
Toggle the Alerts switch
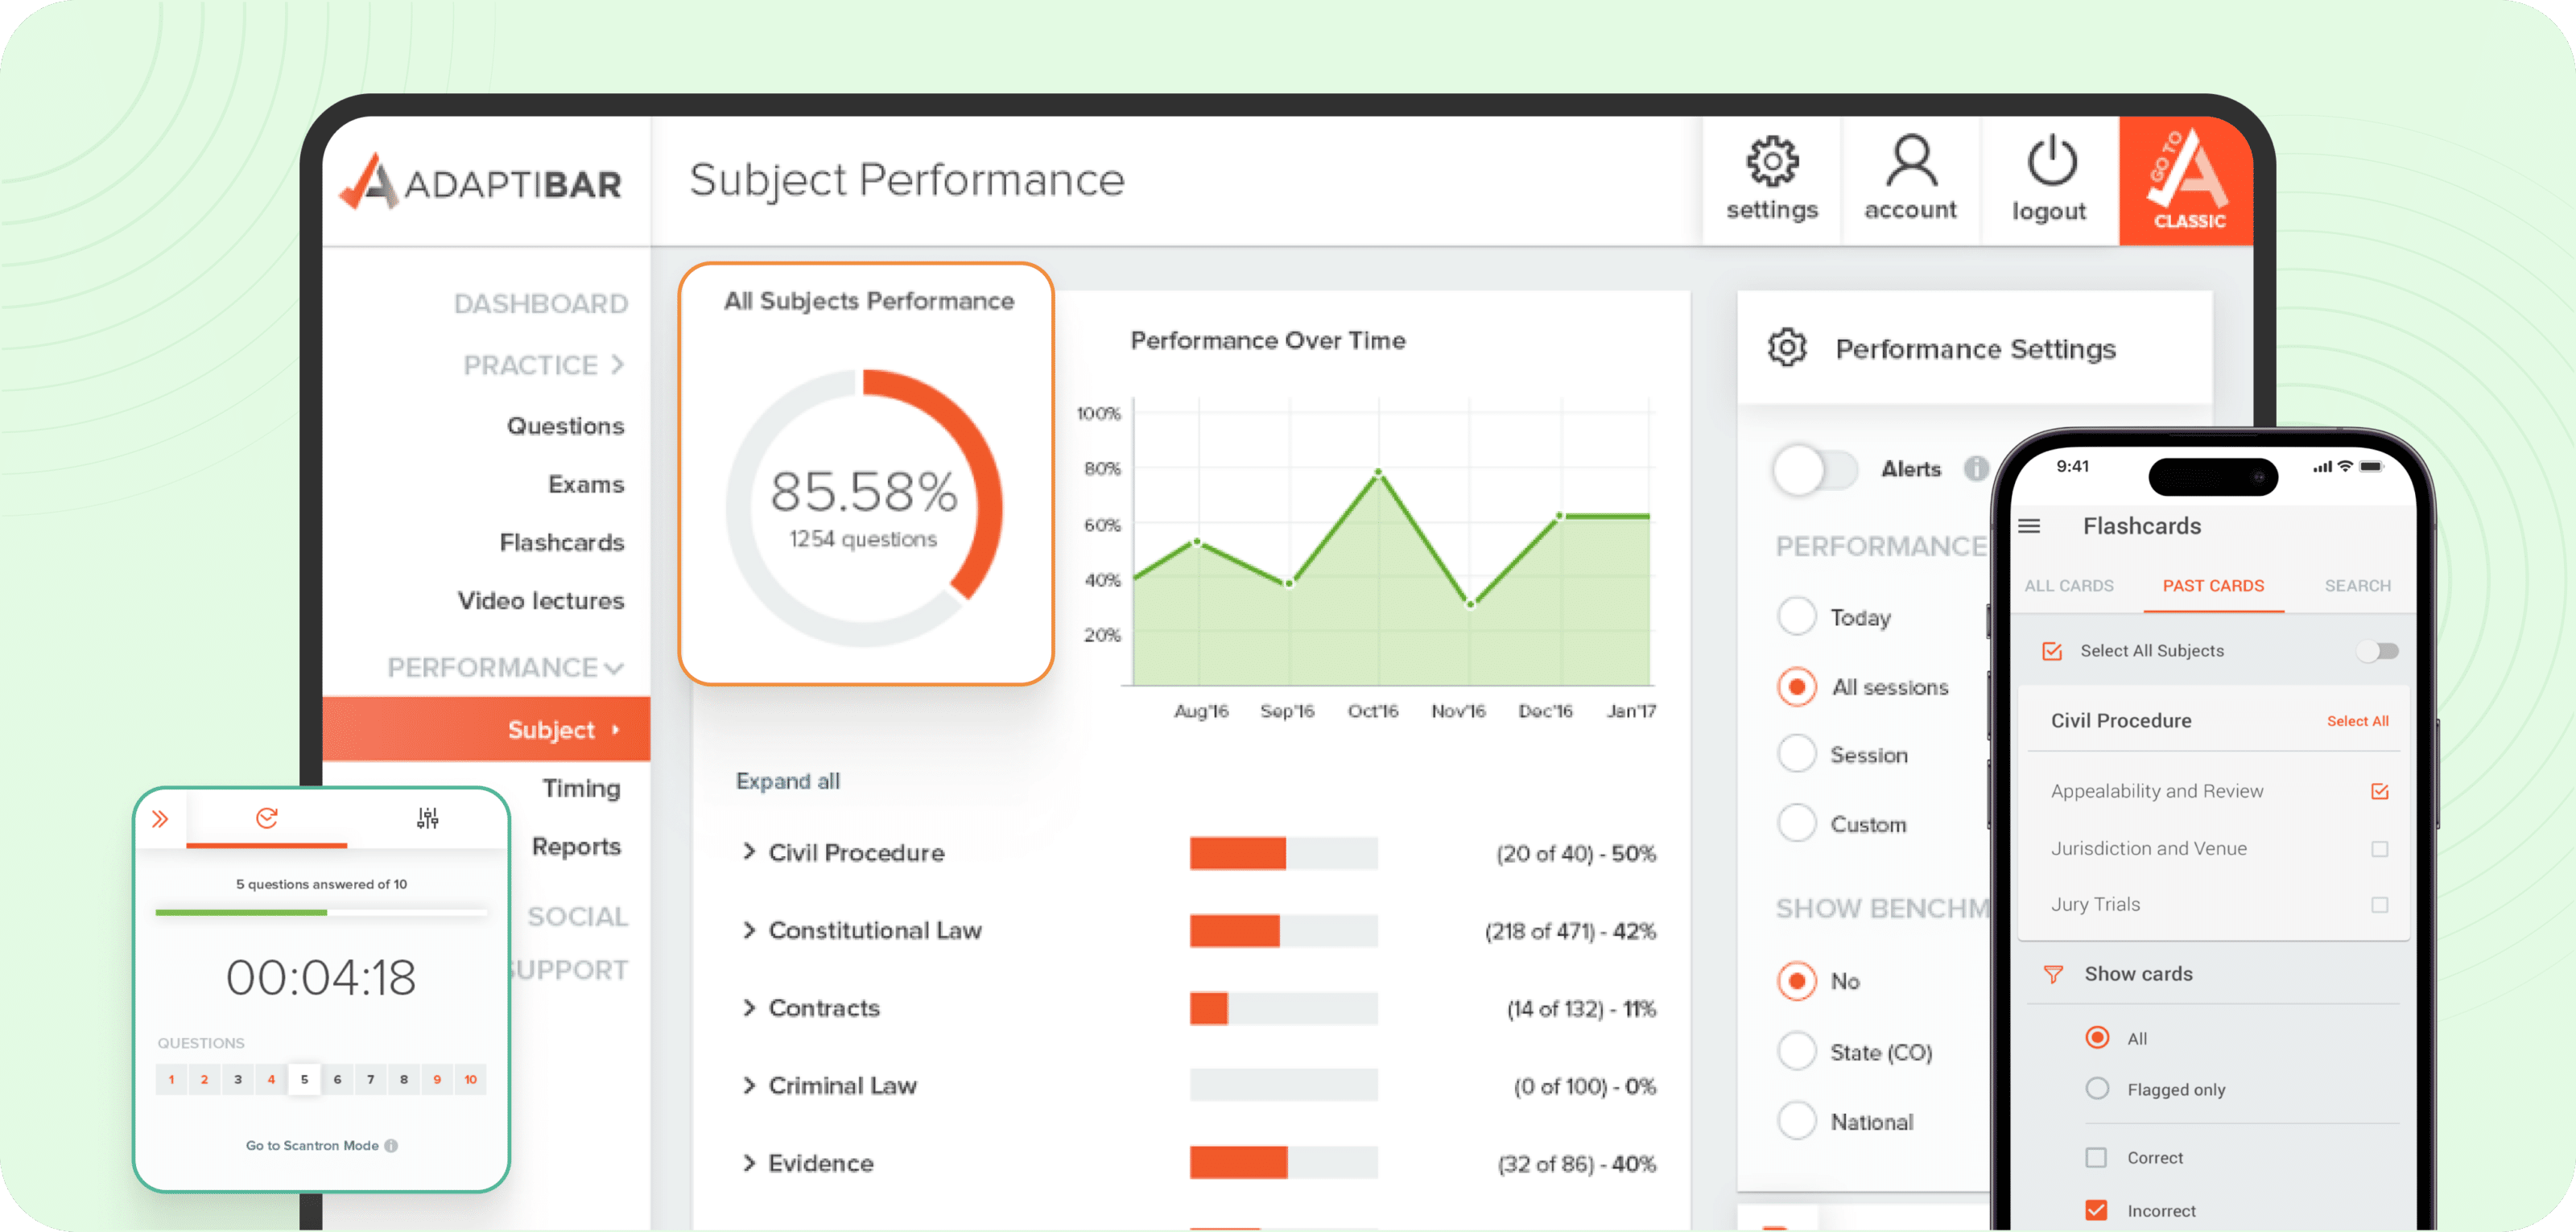tap(1815, 469)
